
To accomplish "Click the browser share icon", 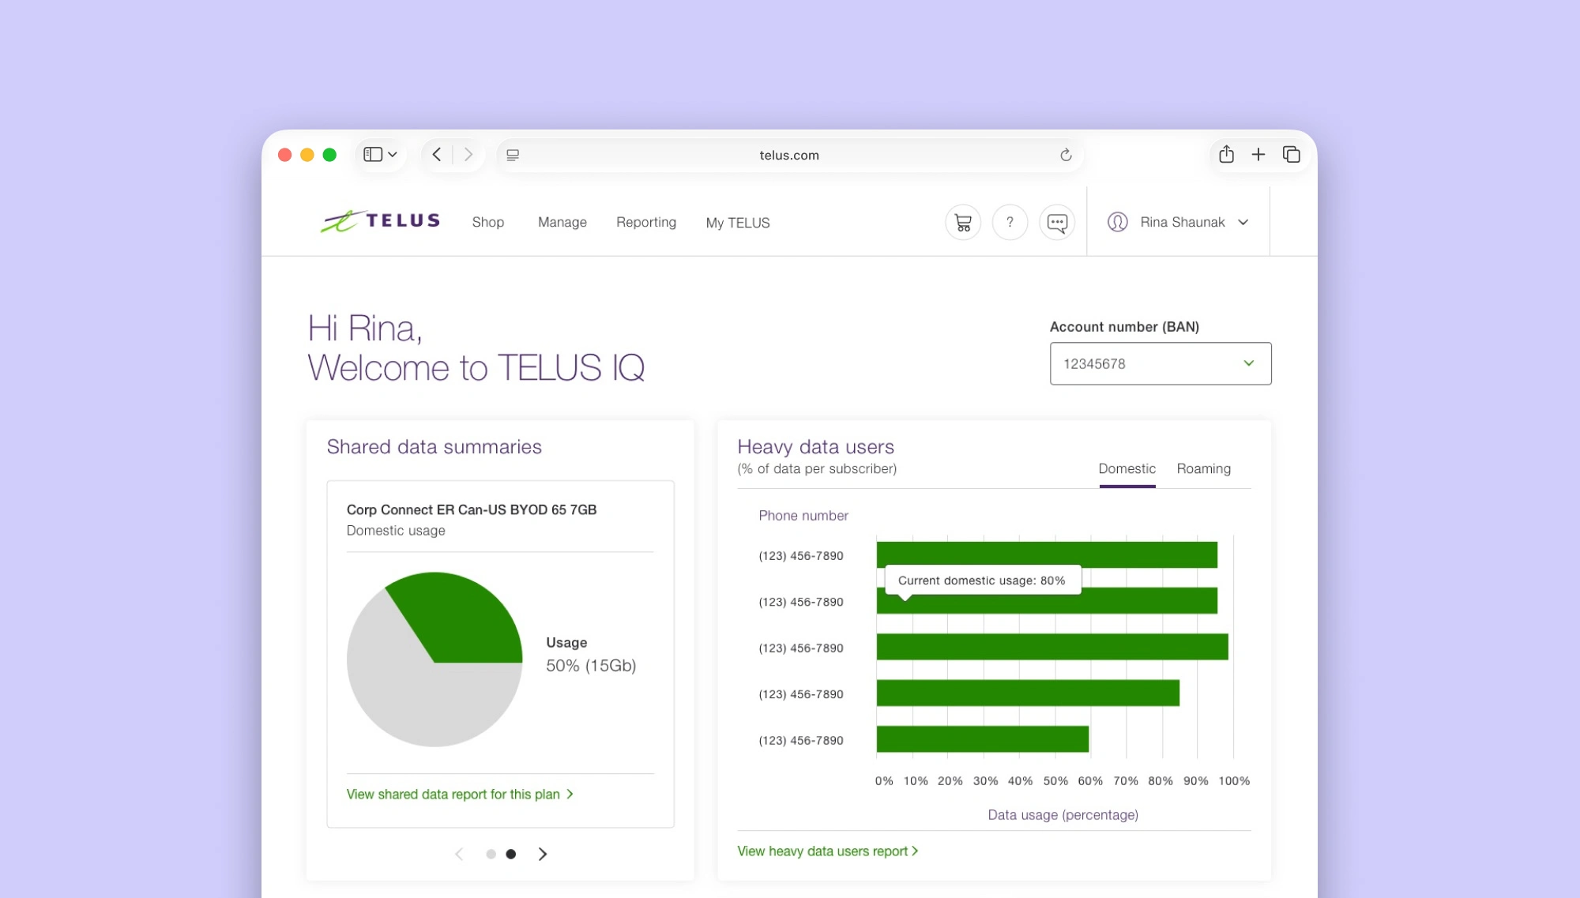I will pyautogui.click(x=1226, y=155).
